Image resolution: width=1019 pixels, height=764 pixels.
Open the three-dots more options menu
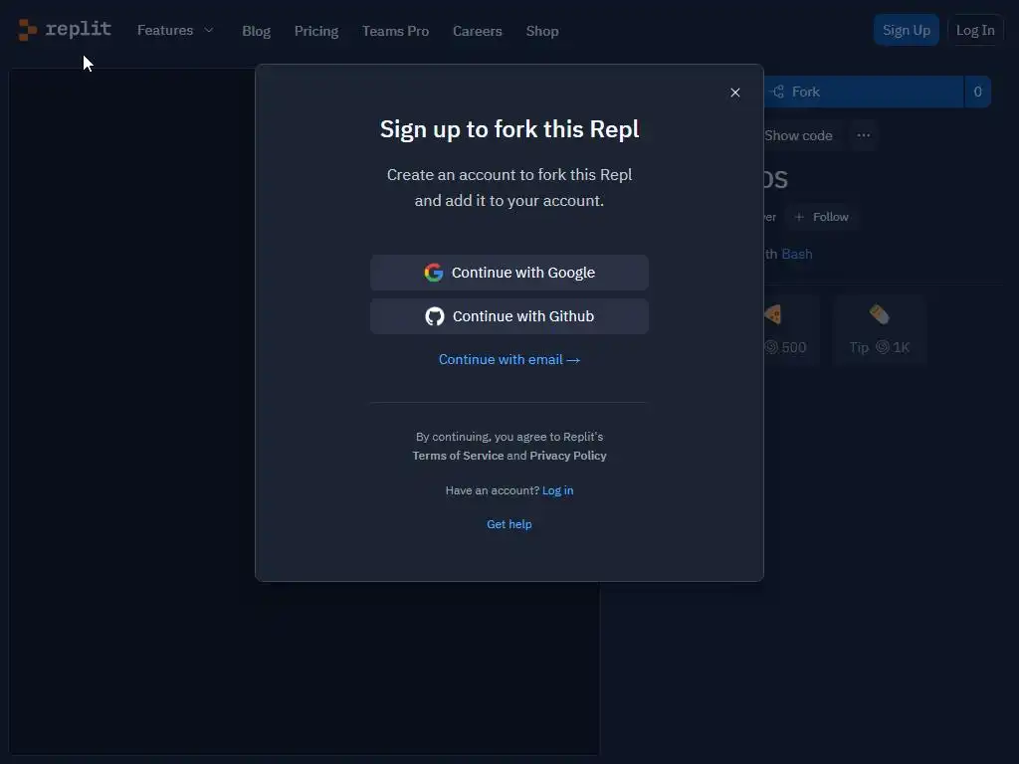(864, 135)
